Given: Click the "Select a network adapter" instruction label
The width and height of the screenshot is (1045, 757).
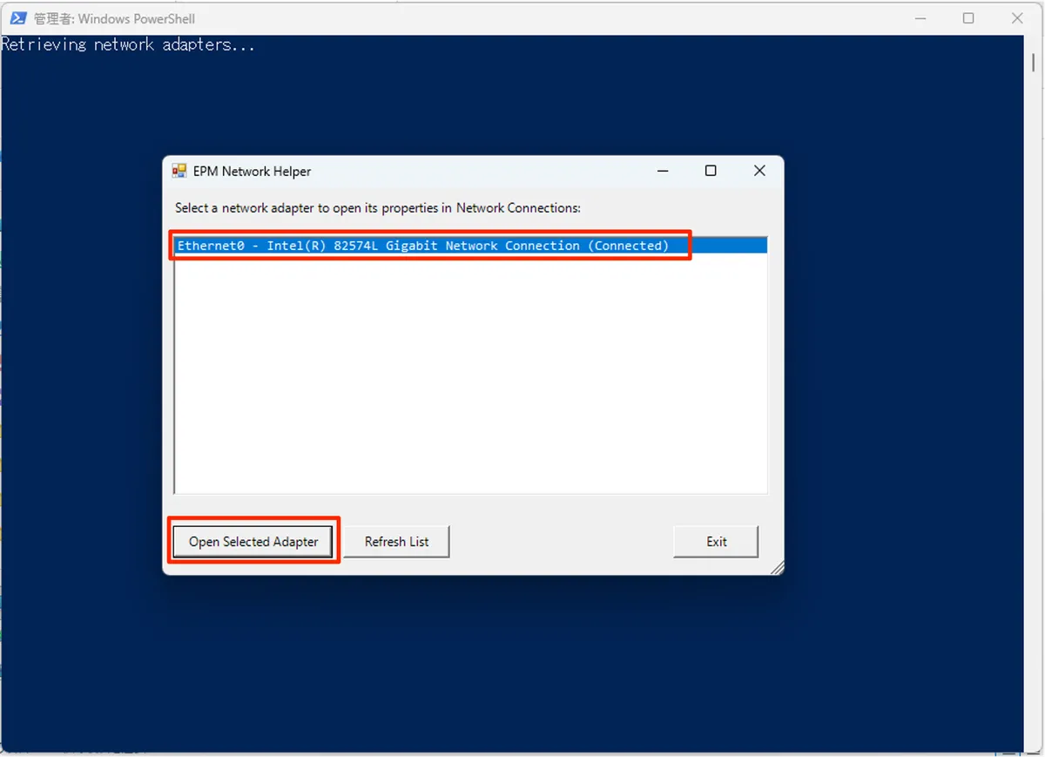Looking at the screenshot, I should [x=378, y=208].
